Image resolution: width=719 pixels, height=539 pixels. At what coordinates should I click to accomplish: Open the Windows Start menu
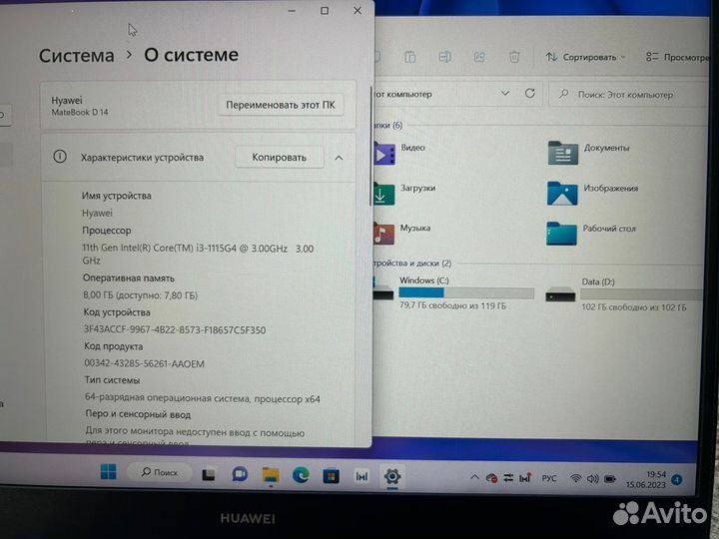[x=109, y=472]
